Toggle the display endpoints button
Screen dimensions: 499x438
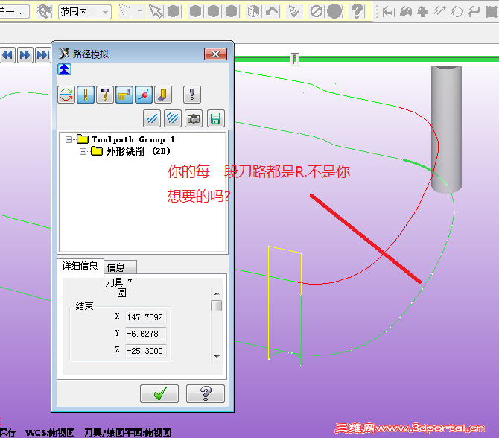click(x=144, y=95)
